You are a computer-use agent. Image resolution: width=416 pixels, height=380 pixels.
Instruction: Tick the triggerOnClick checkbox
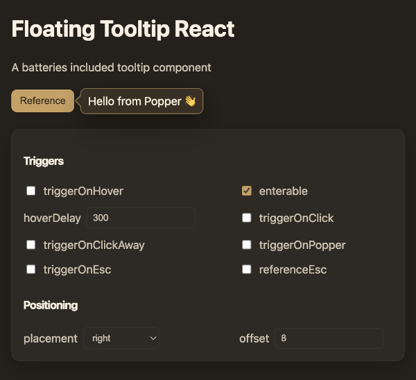pyautogui.click(x=246, y=218)
